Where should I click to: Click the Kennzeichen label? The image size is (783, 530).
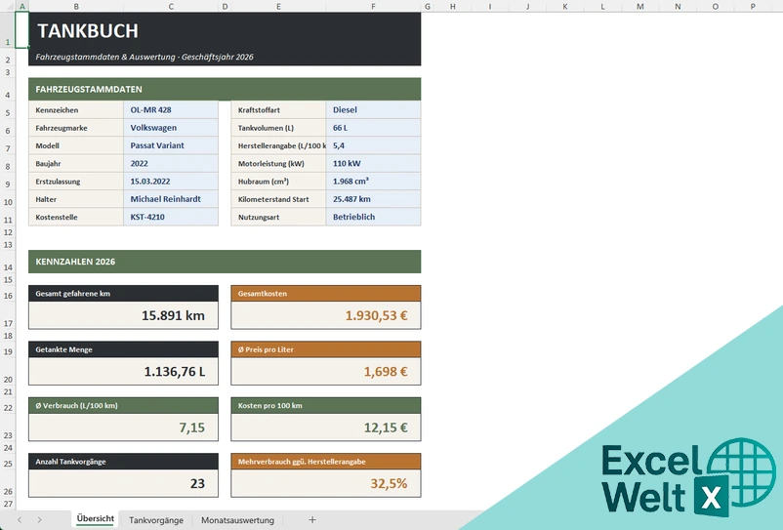point(57,109)
